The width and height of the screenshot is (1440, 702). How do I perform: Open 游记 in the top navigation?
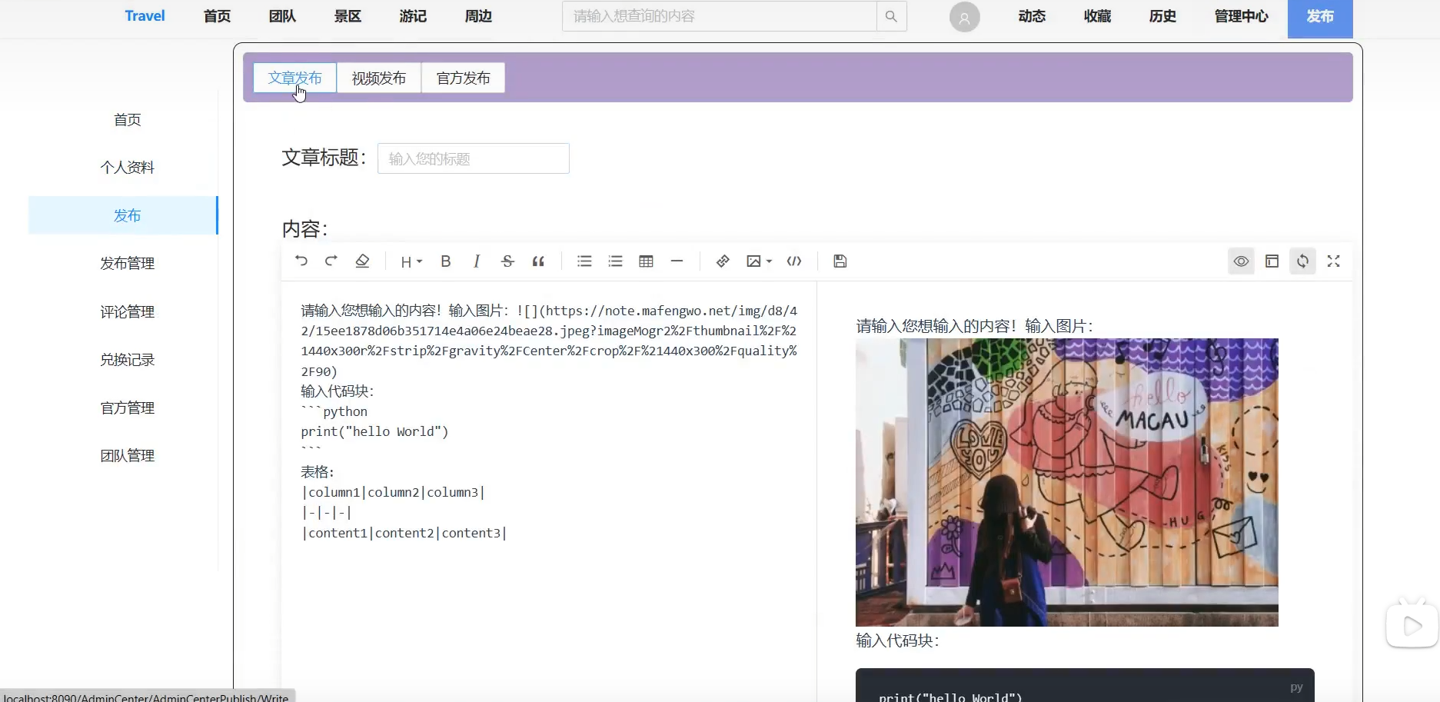(413, 16)
